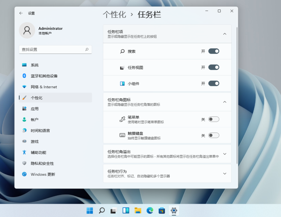The width and height of the screenshot is (281, 217).
Task: Expand the 任务栏行为 section
Action: (x=225, y=173)
